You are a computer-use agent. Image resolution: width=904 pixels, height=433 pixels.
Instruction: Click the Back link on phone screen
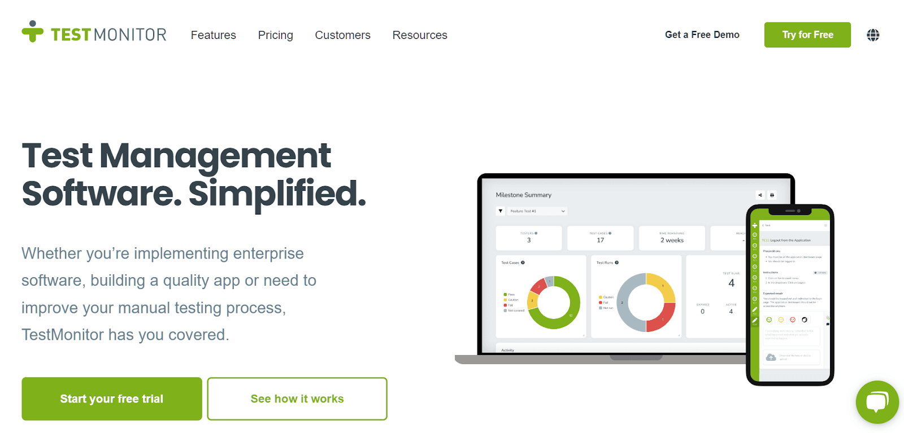pos(766,225)
